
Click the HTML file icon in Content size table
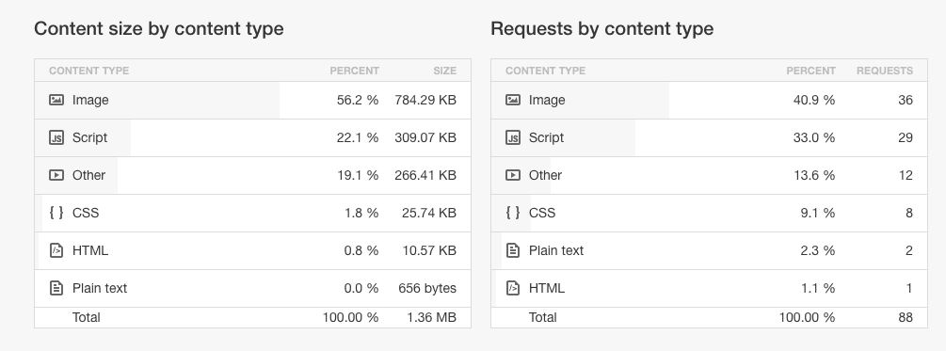[56, 250]
